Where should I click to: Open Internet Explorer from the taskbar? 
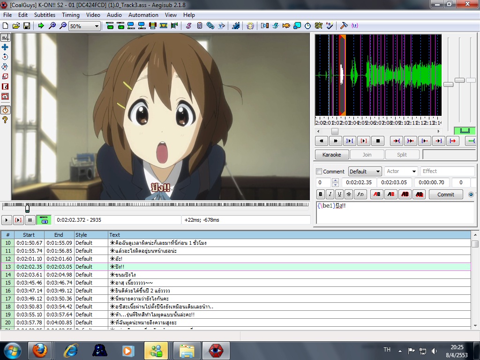70,351
